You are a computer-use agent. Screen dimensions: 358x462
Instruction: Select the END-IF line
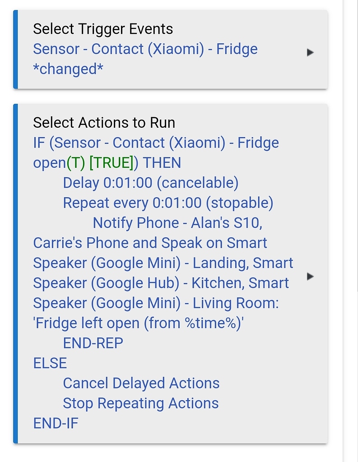point(56,423)
